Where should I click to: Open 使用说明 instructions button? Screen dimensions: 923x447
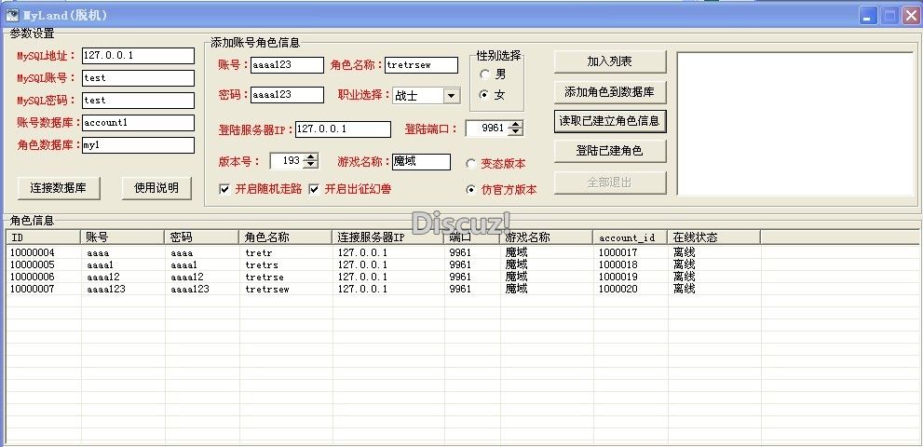coord(156,188)
